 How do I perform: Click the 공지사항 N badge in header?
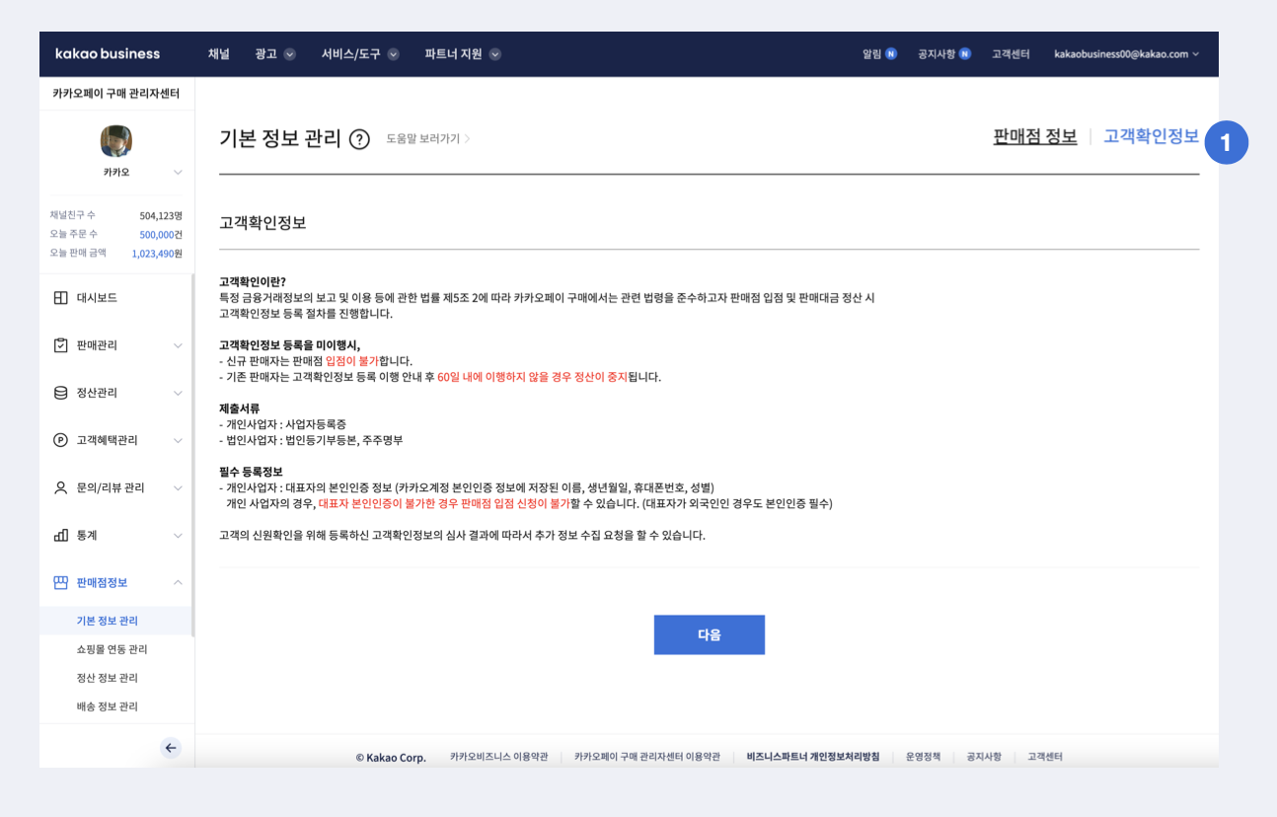point(965,54)
